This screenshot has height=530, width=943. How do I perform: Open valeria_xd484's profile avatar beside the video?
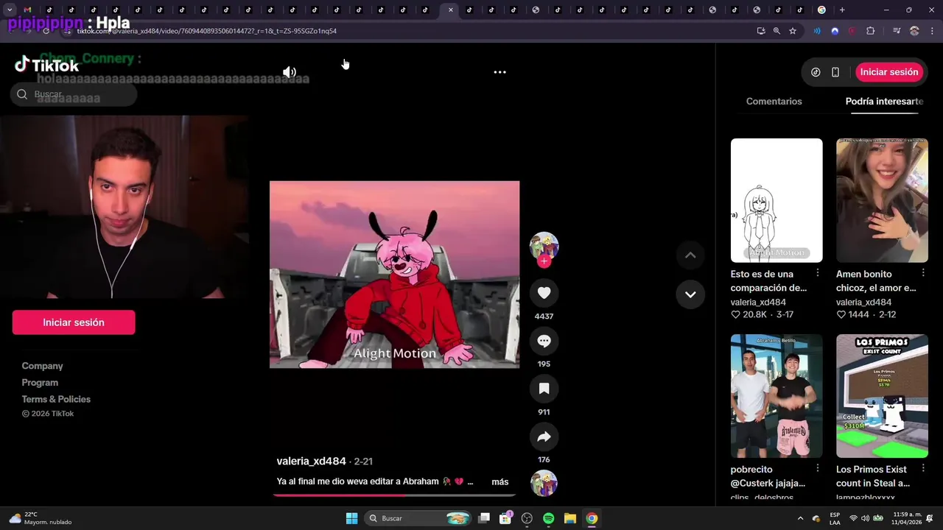tap(544, 245)
